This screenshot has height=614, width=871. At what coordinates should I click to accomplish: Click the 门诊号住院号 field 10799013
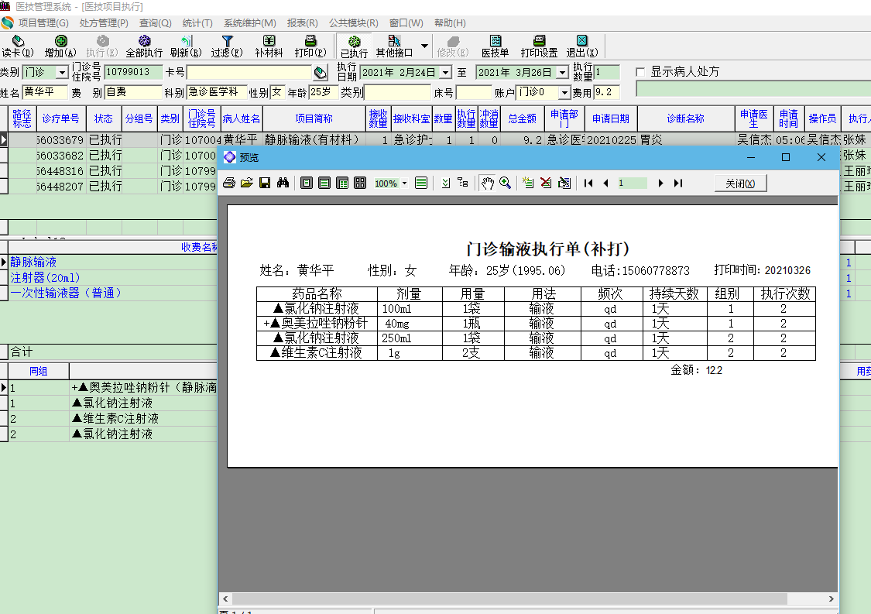[x=133, y=72]
